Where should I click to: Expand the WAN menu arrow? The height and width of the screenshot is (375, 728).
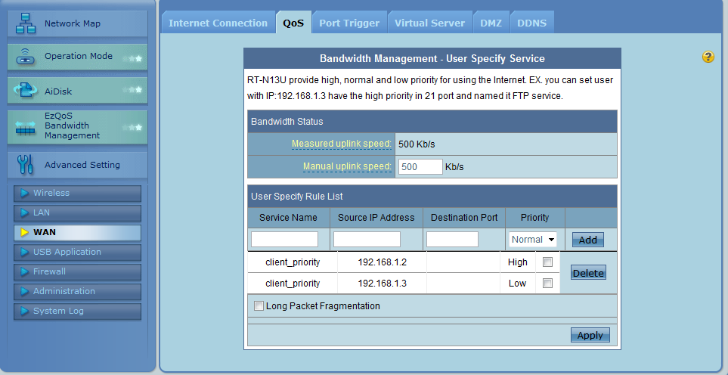click(x=25, y=233)
